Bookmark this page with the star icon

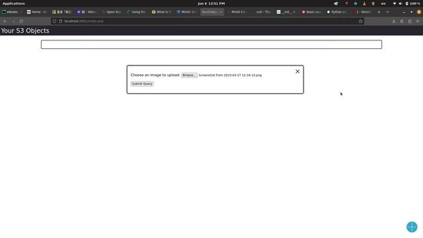click(x=360, y=21)
